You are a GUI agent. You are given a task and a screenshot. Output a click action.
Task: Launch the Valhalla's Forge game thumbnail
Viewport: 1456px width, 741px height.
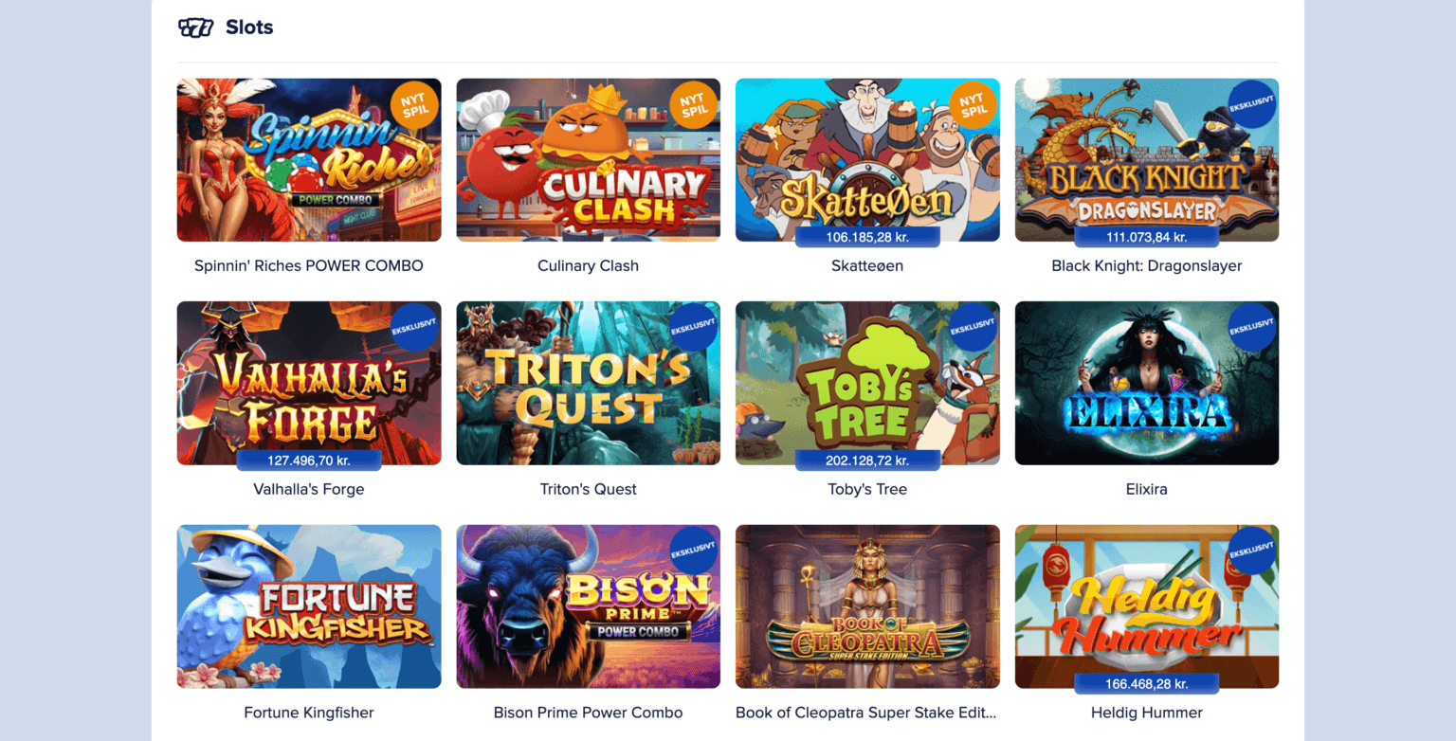[309, 383]
